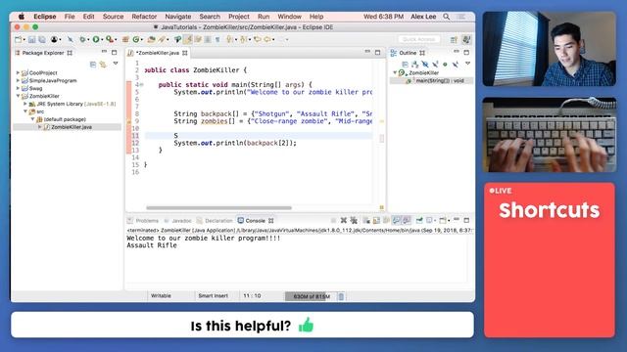The image size is (627, 352).
Task: Open macOS Spotlight search icon
Action: (x=447, y=17)
